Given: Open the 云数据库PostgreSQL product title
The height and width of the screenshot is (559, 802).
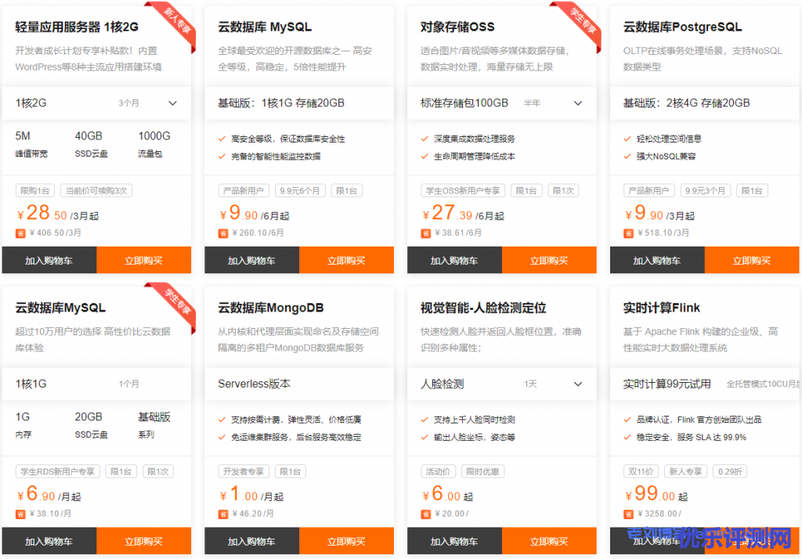Looking at the screenshot, I should pos(682,27).
